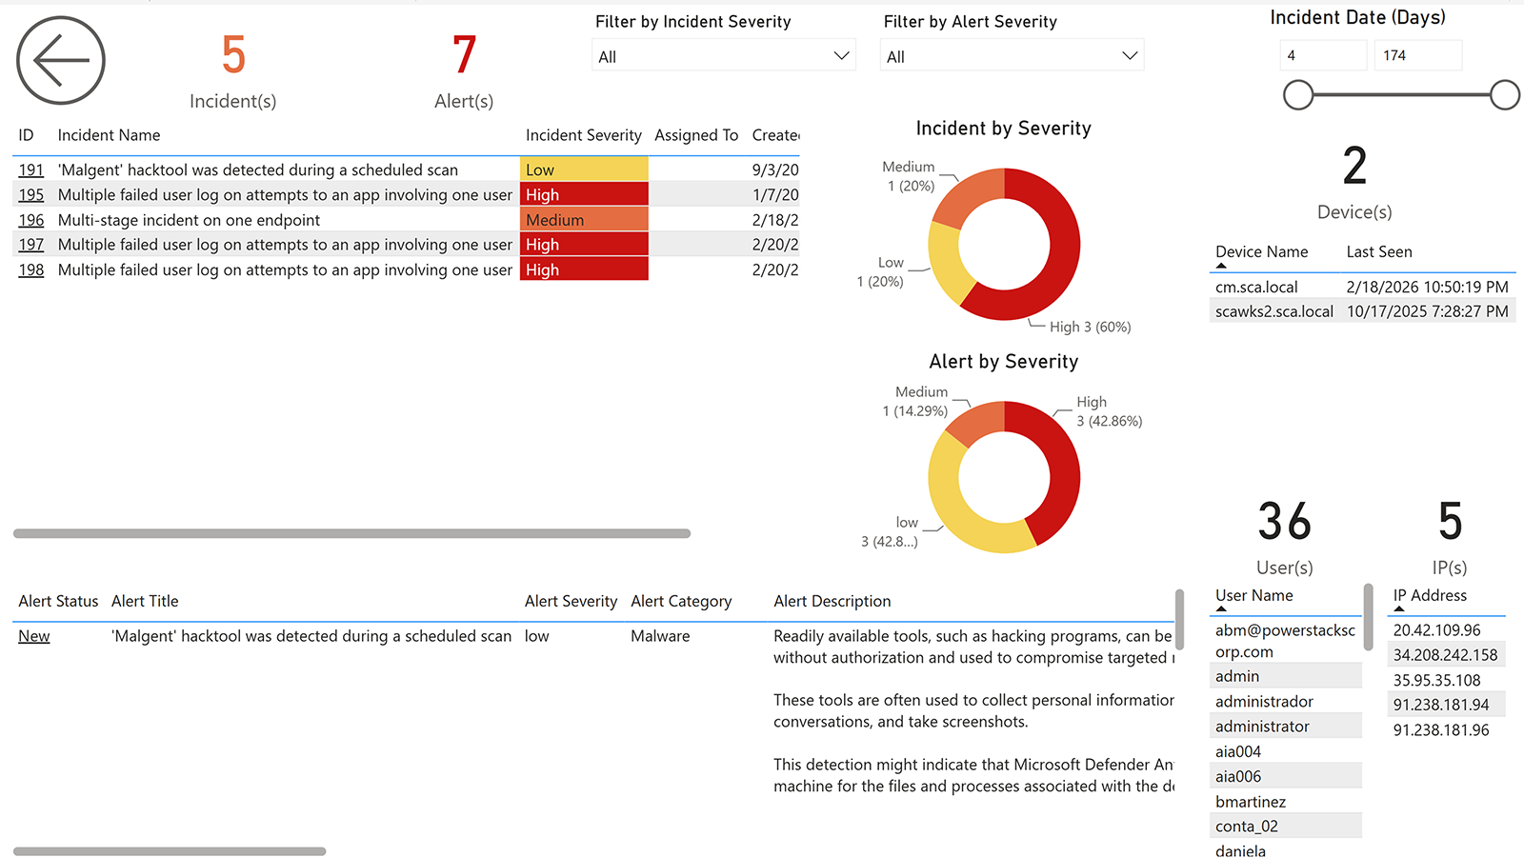This screenshot has height=857, width=1524.
Task: Select user bmartinez
Action: click(1286, 802)
